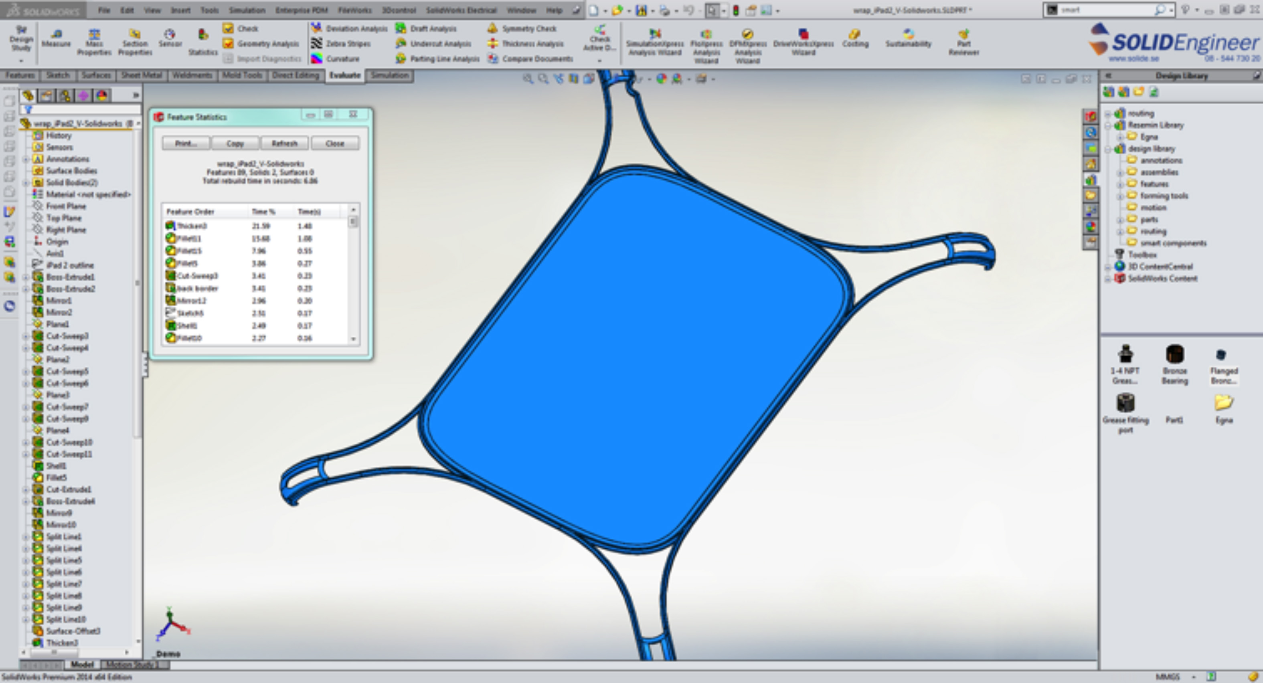Switch to the Sketch tab
The height and width of the screenshot is (683, 1263).
pyautogui.click(x=58, y=75)
